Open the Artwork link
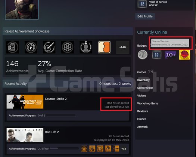 (x=142, y=127)
